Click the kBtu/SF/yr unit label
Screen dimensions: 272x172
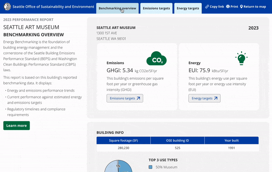click(x=220, y=71)
